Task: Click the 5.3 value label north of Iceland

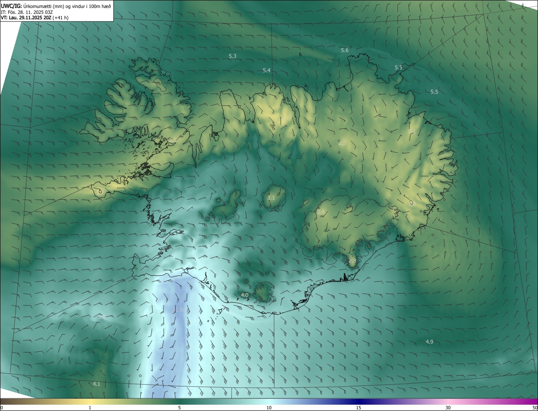Action: 232,56
